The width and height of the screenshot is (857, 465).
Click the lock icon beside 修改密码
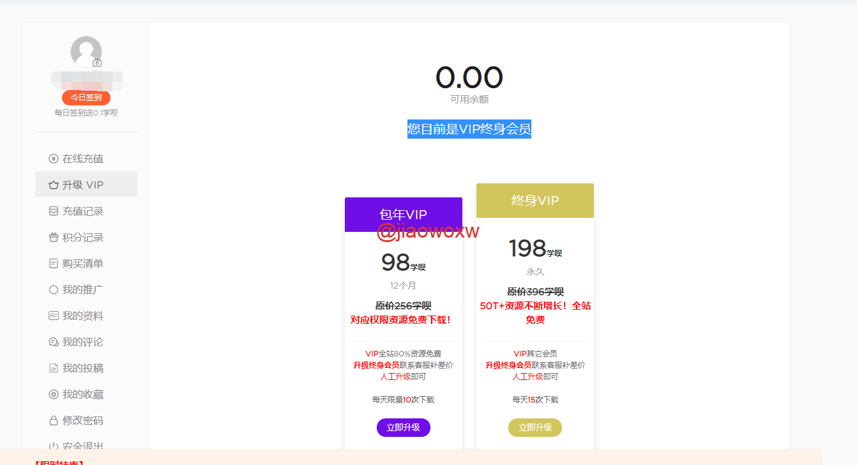[x=54, y=420]
